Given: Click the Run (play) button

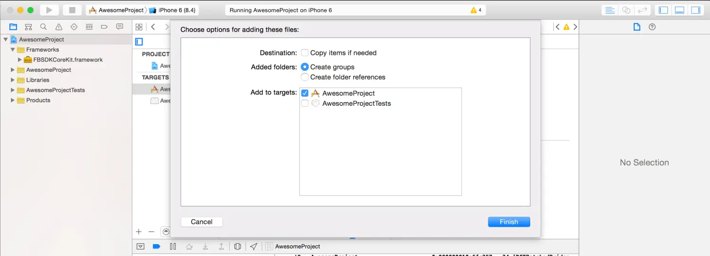Looking at the screenshot, I should 49,10.
